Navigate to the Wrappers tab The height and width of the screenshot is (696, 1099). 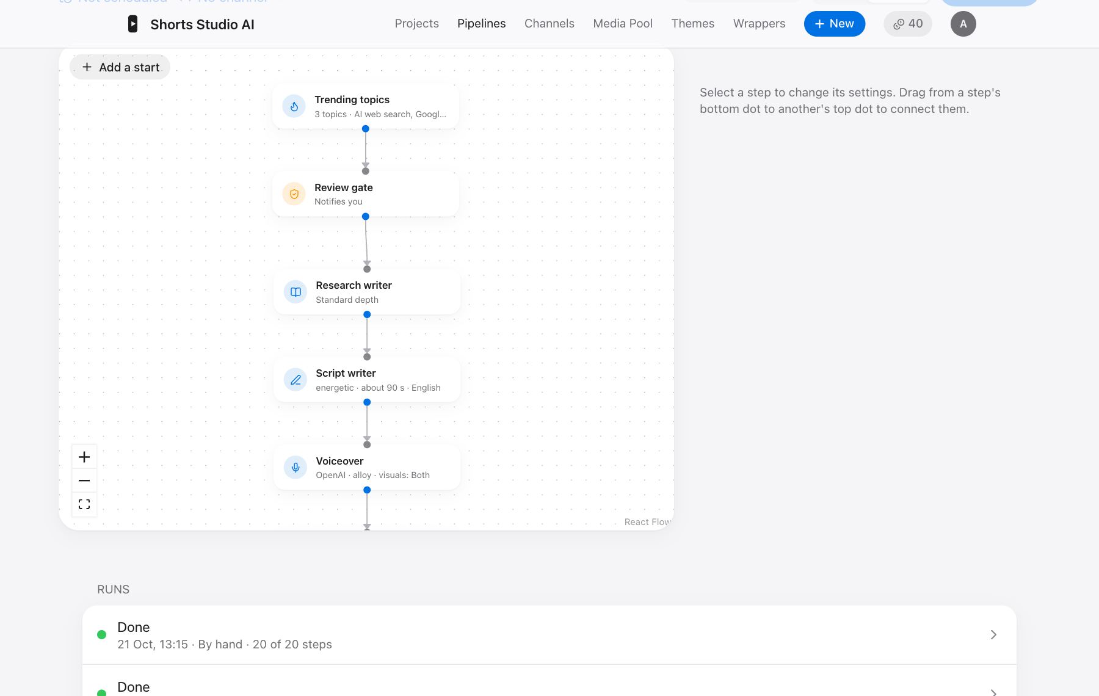point(760,23)
